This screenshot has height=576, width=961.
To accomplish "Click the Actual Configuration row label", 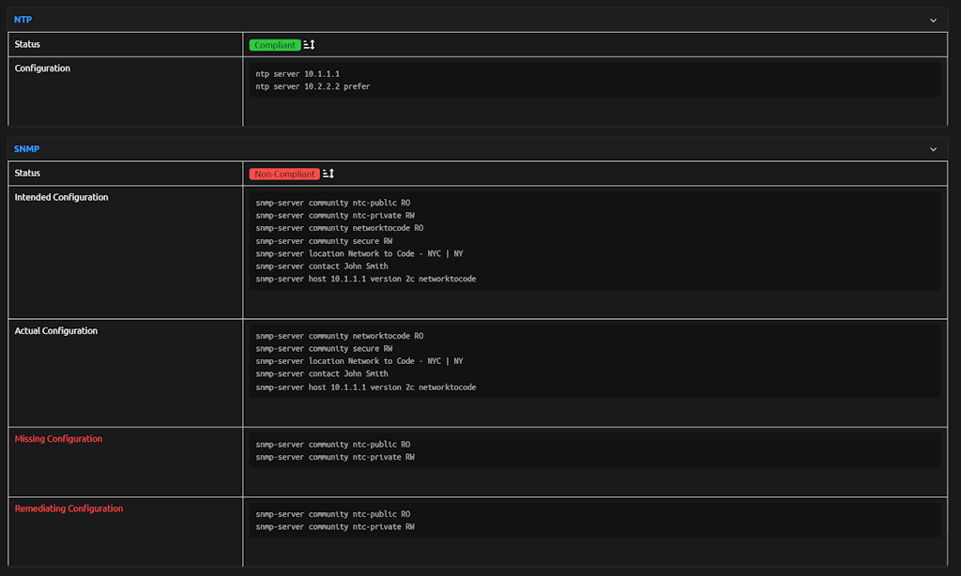I will (x=56, y=331).
